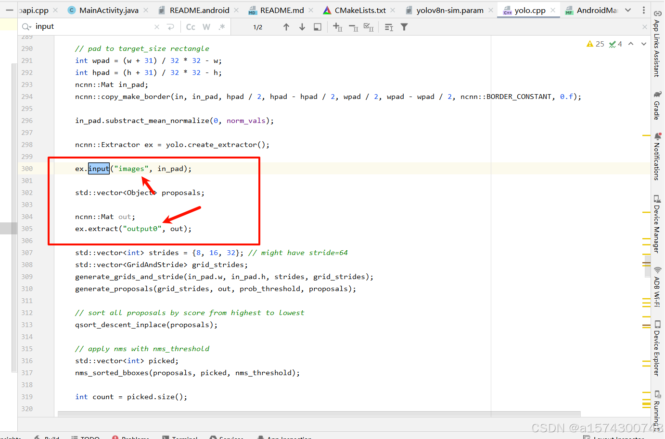Toggle whole Words matching in search
This screenshot has height=439, width=665.
click(x=206, y=27)
